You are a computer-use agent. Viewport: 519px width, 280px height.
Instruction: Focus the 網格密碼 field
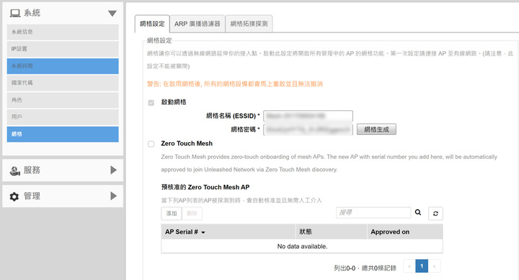click(x=309, y=130)
